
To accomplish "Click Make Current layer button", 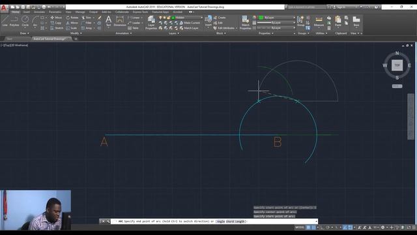I will 190,23.
